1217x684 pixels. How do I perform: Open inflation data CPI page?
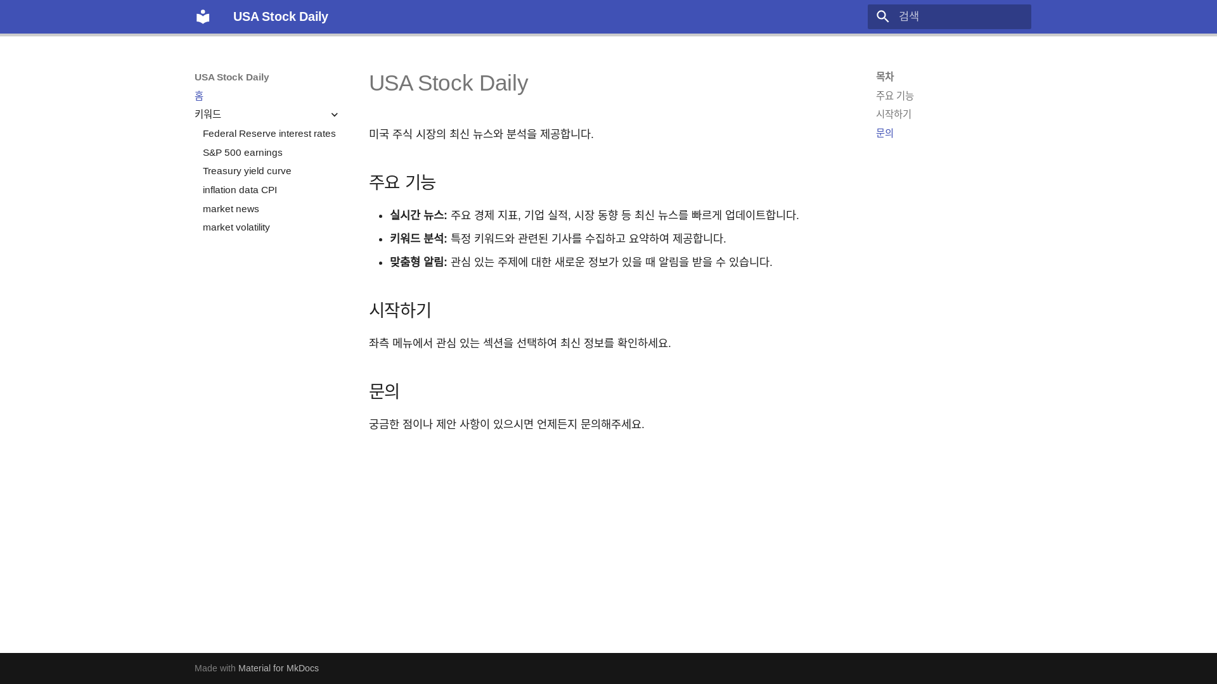pos(240,190)
